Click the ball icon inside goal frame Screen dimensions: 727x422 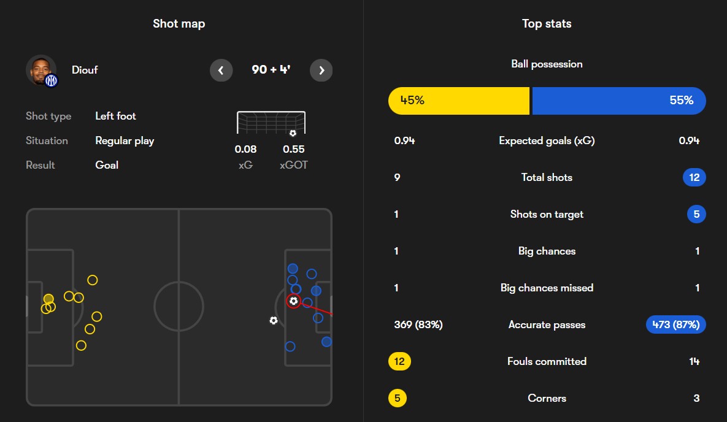(x=293, y=133)
